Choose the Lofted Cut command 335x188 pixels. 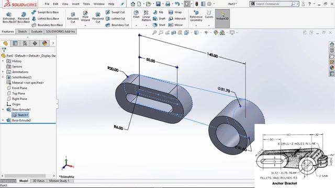tap(115, 19)
